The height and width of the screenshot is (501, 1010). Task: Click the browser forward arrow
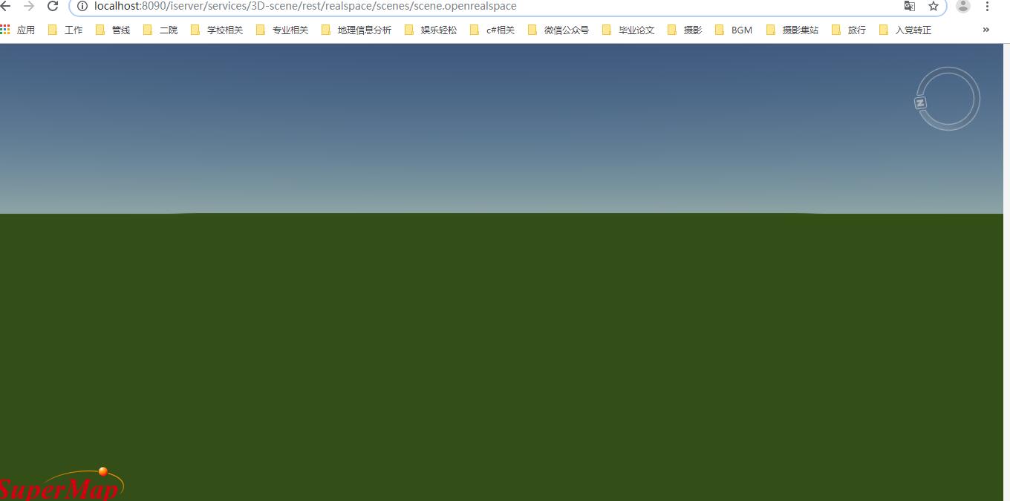tap(29, 6)
